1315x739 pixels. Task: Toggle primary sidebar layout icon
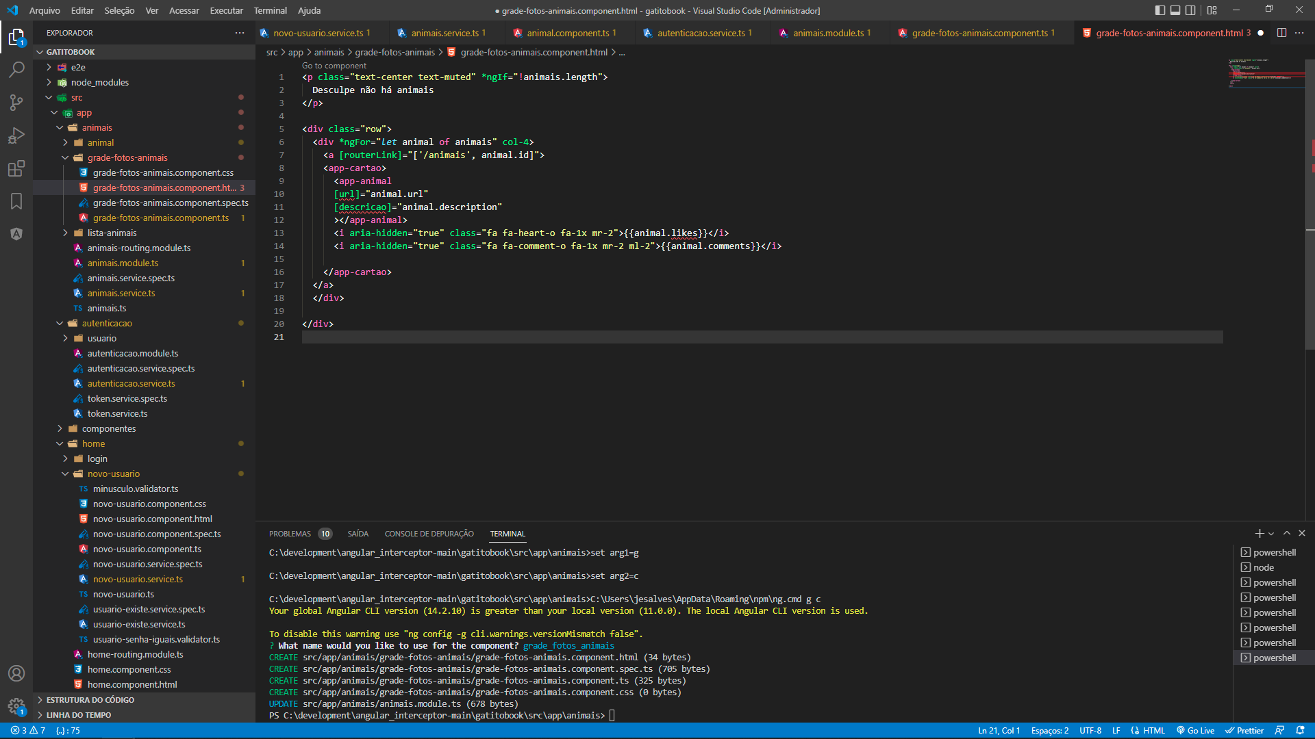pyautogui.click(x=1160, y=10)
